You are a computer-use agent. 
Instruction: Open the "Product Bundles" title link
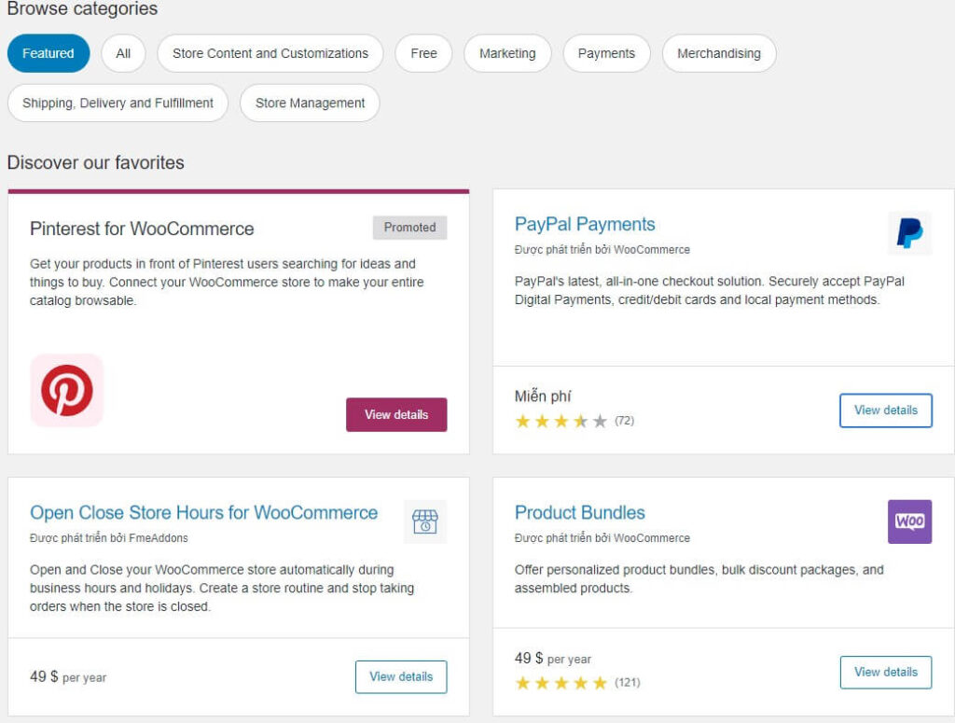tap(579, 512)
